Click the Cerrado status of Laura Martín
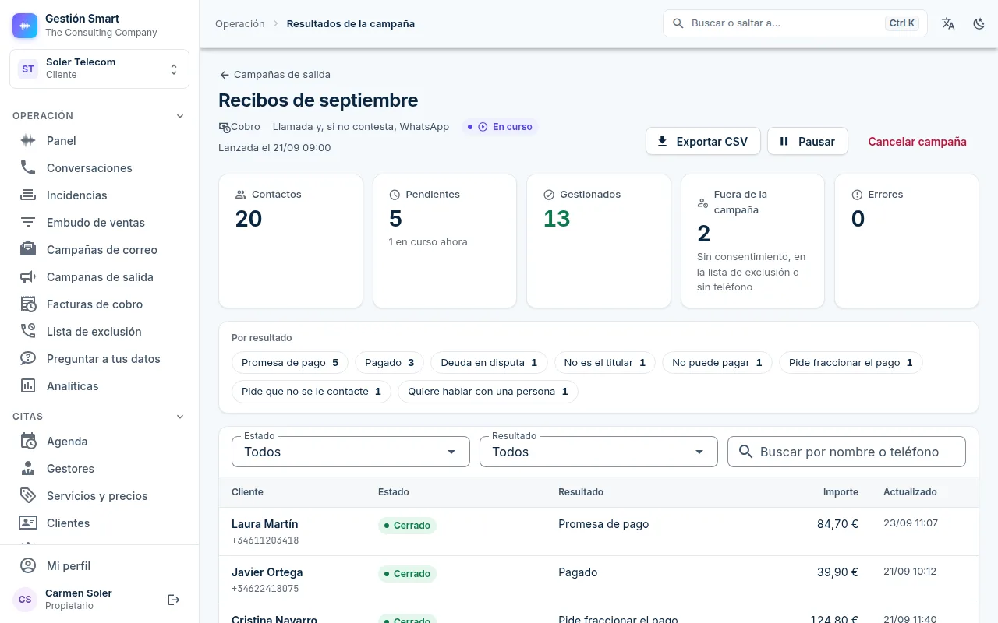This screenshot has width=998, height=623. click(x=407, y=526)
